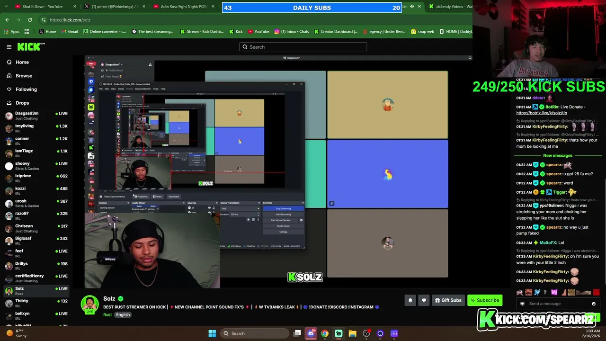This screenshot has width=606, height=341.
Task: Open the Inbox Chats Instagram bookmark
Action: (x=291, y=32)
